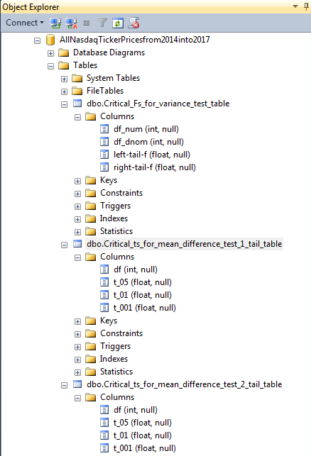Collapse dbo.Critical_Fs_for_variance_test_table node

pos(64,105)
